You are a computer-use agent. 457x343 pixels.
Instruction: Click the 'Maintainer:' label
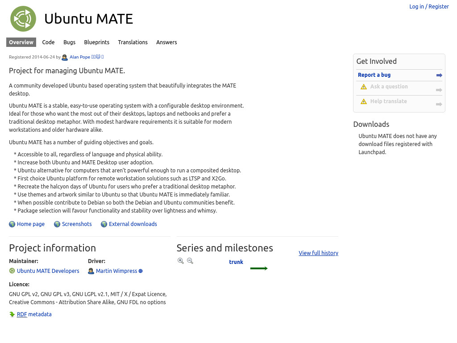[24, 261]
